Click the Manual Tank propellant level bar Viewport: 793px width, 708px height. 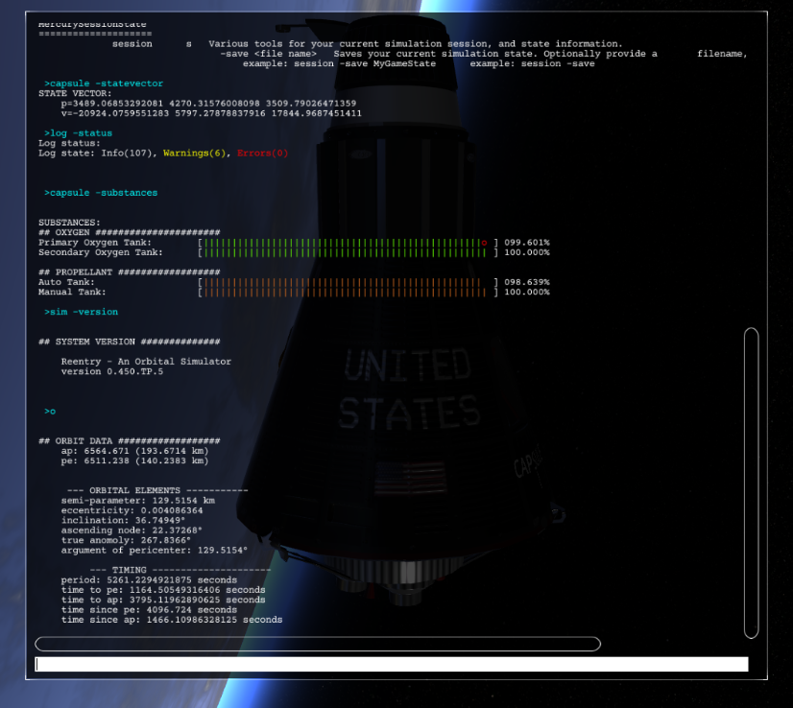pyautogui.click(x=347, y=292)
